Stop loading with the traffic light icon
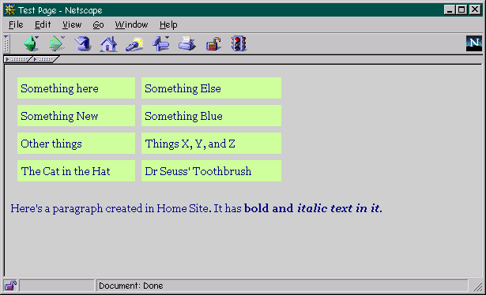The image size is (486, 295). [239, 43]
